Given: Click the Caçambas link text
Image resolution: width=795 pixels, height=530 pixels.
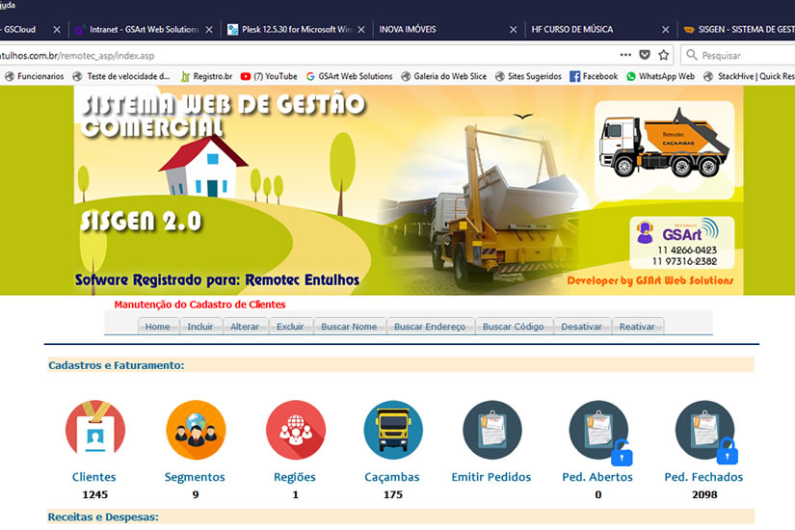Looking at the screenshot, I should [x=392, y=477].
